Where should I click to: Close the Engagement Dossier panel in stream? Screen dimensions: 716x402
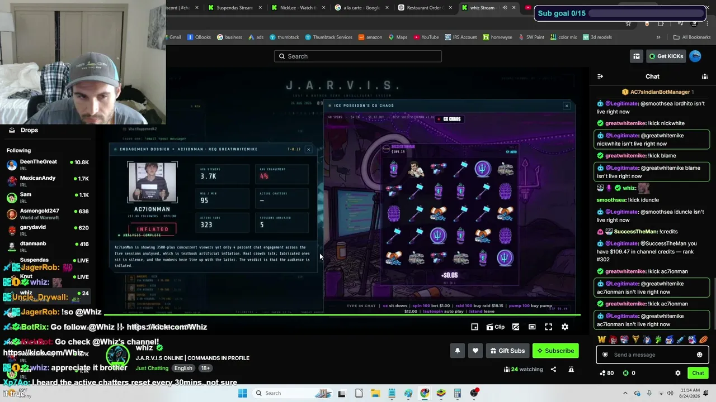click(308, 149)
